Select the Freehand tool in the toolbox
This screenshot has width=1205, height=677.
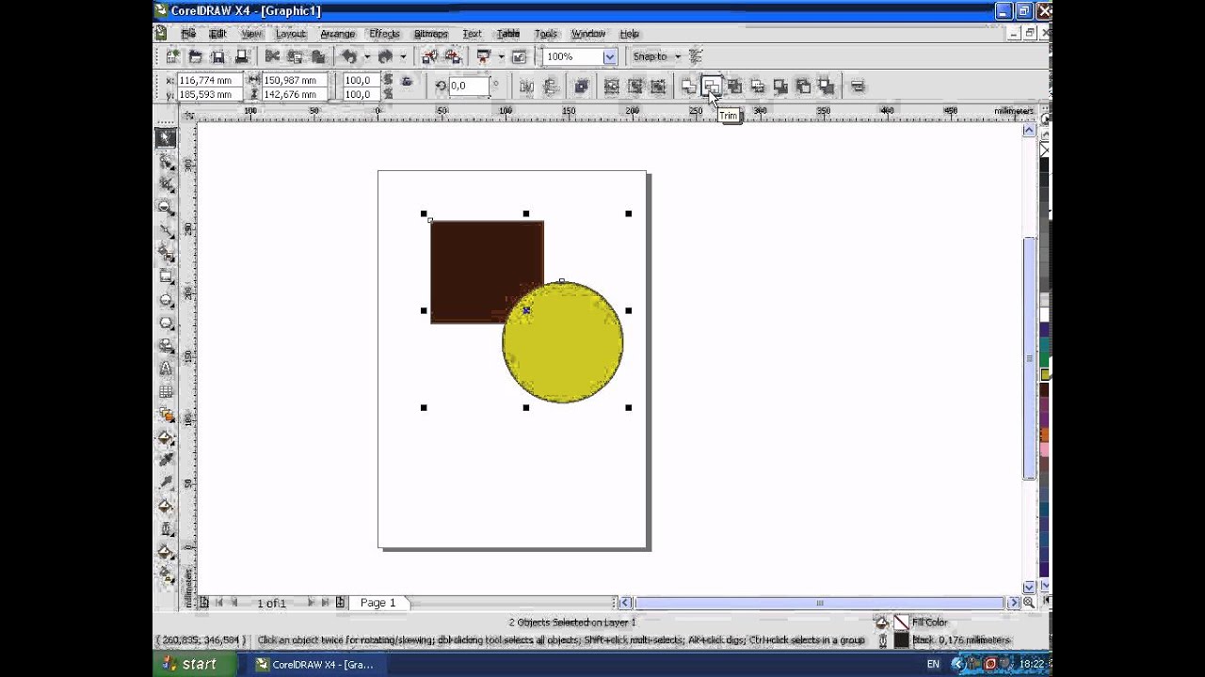coord(166,230)
